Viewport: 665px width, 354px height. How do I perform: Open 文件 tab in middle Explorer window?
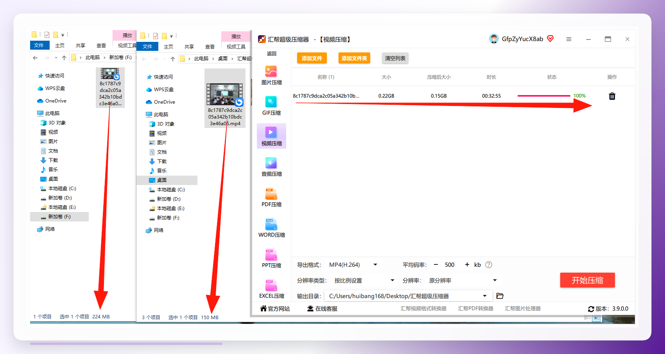point(148,47)
